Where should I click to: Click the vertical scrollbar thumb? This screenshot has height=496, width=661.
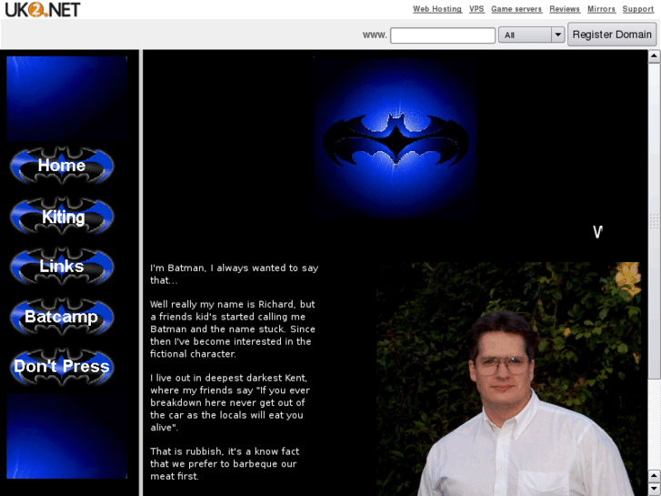654,221
